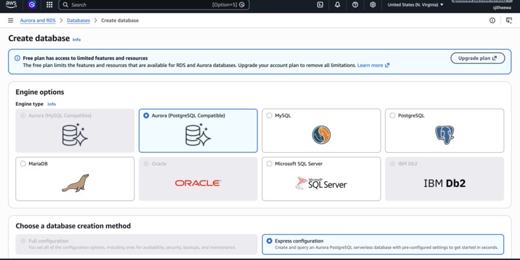The image size is (520, 260).
Task: Open the AWS home logo
Action: pyautogui.click(x=10, y=5)
